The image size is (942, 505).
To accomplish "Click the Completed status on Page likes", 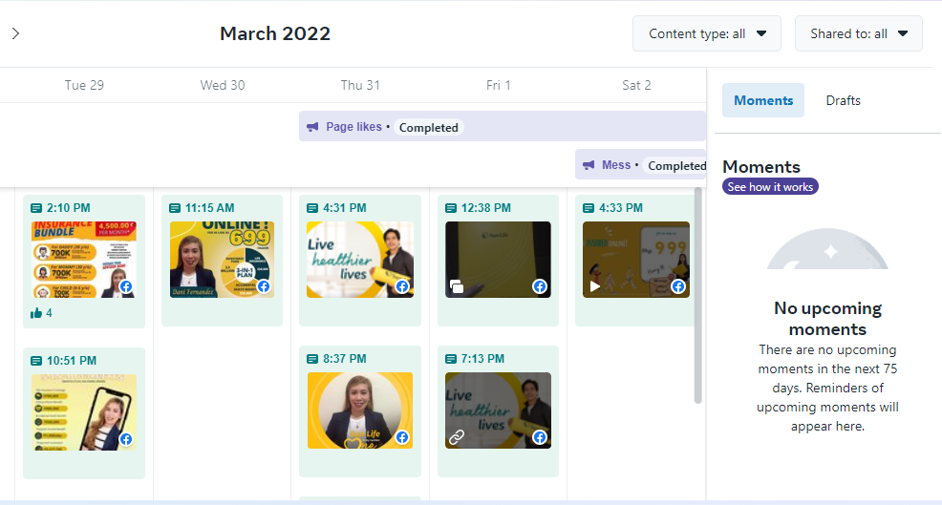I will click(428, 127).
